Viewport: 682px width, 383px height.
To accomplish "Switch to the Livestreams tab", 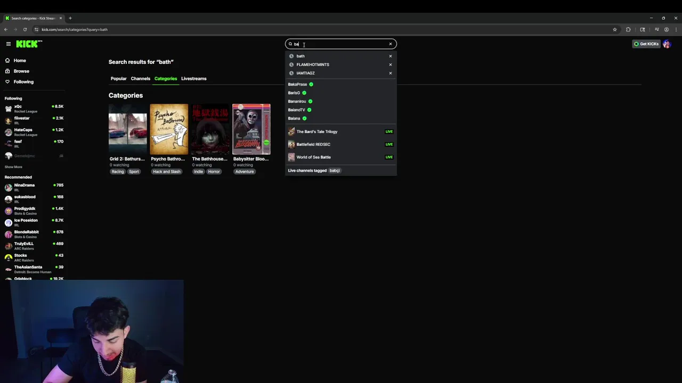I will pyautogui.click(x=193, y=79).
